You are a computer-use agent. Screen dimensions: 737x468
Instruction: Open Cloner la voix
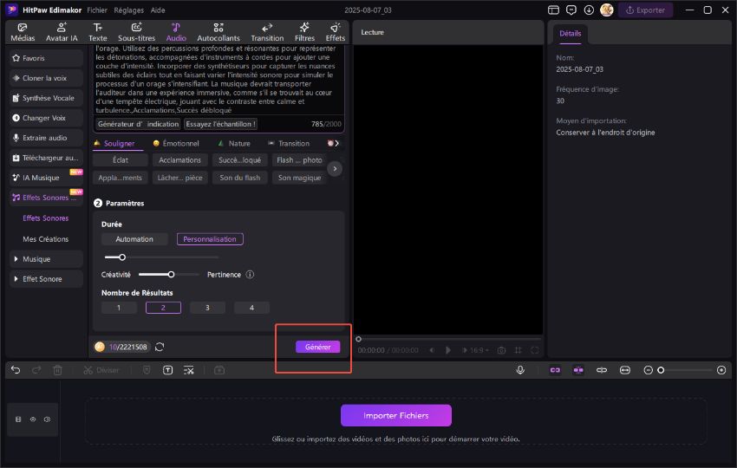click(46, 78)
